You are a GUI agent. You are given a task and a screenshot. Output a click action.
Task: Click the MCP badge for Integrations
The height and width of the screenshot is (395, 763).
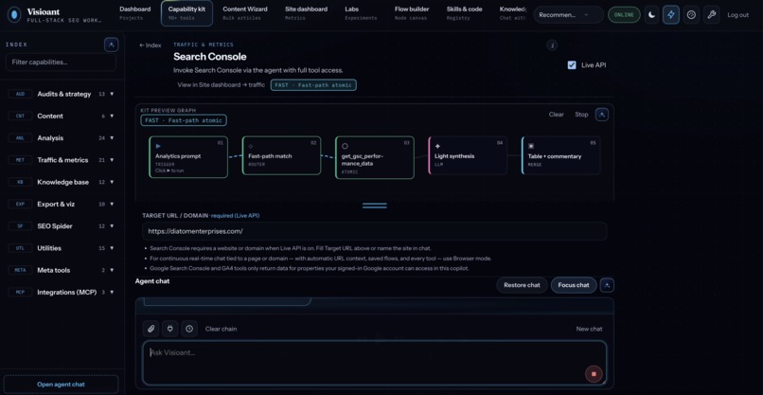pyautogui.click(x=21, y=293)
